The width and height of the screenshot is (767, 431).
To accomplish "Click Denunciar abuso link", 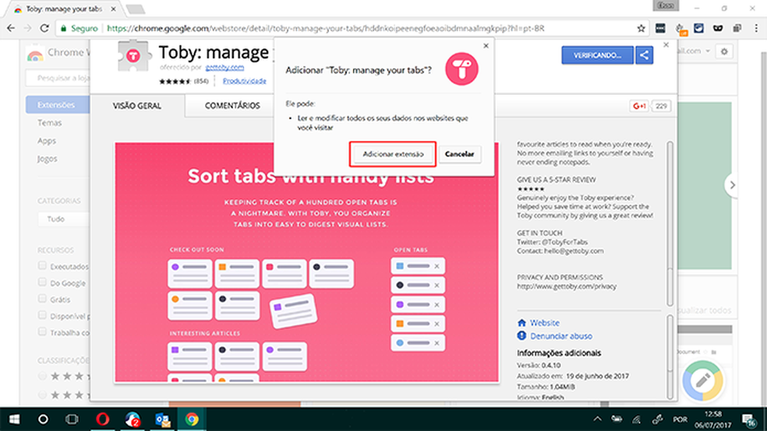I will pos(561,336).
